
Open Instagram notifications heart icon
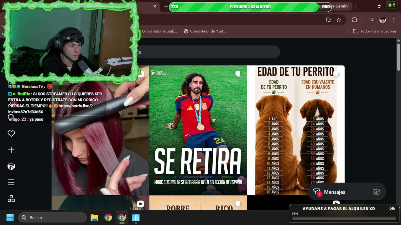[x=11, y=134]
